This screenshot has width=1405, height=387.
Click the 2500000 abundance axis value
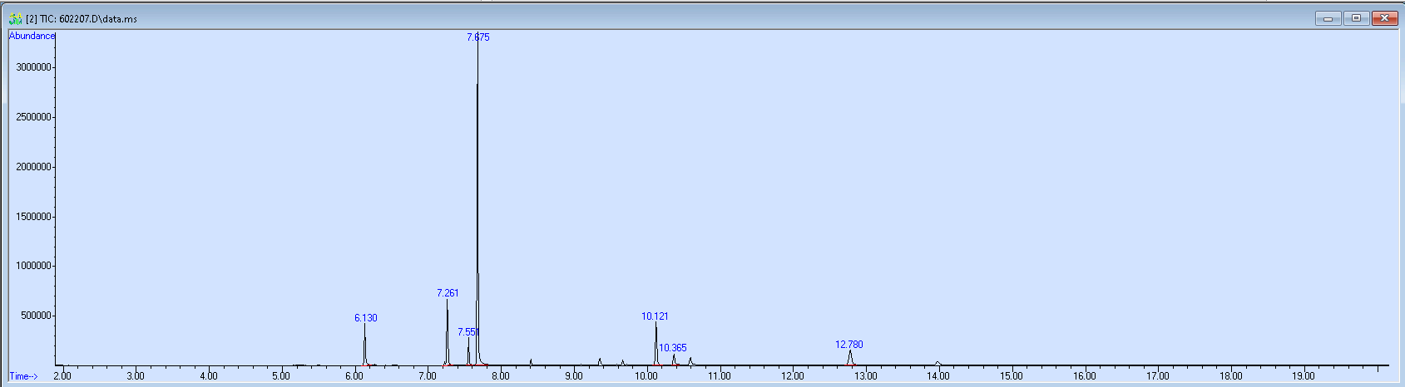click(x=34, y=117)
